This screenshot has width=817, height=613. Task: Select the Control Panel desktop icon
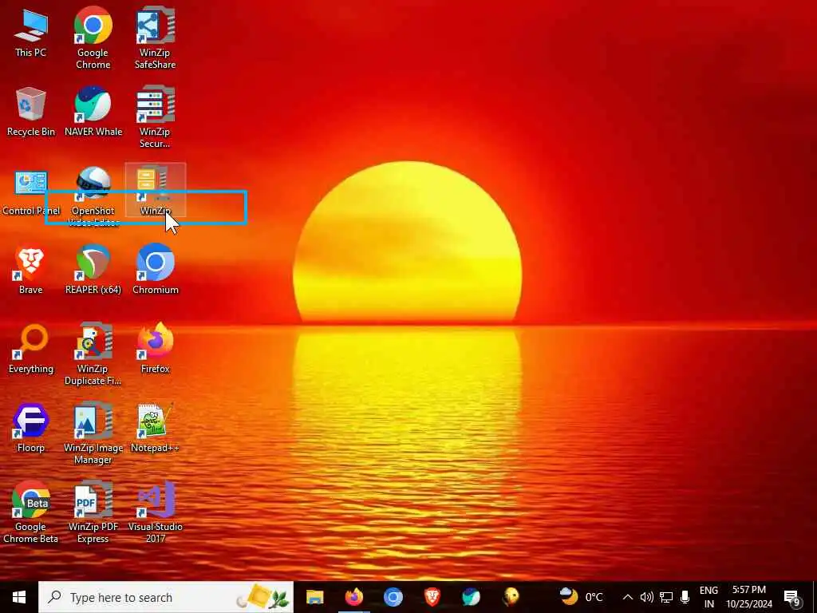(x=31, y=192)
